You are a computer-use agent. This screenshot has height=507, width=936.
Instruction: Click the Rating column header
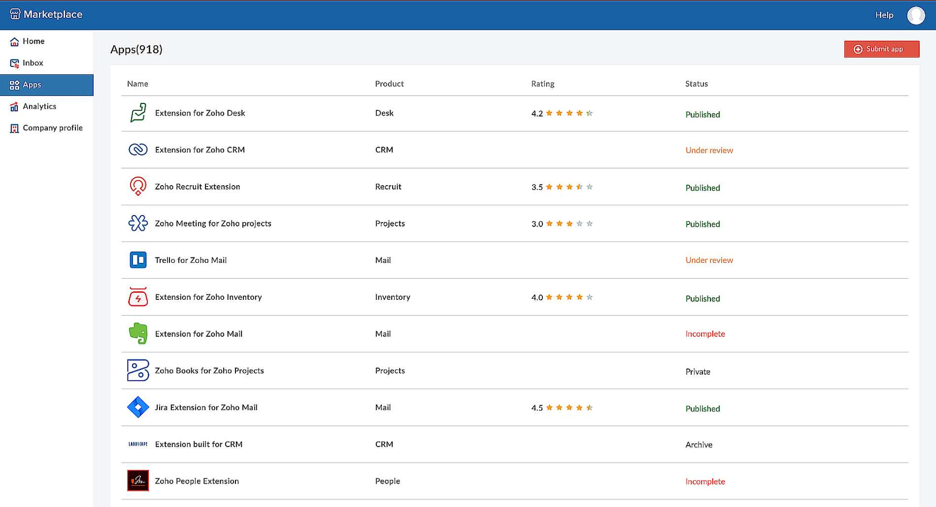[542, 84]
